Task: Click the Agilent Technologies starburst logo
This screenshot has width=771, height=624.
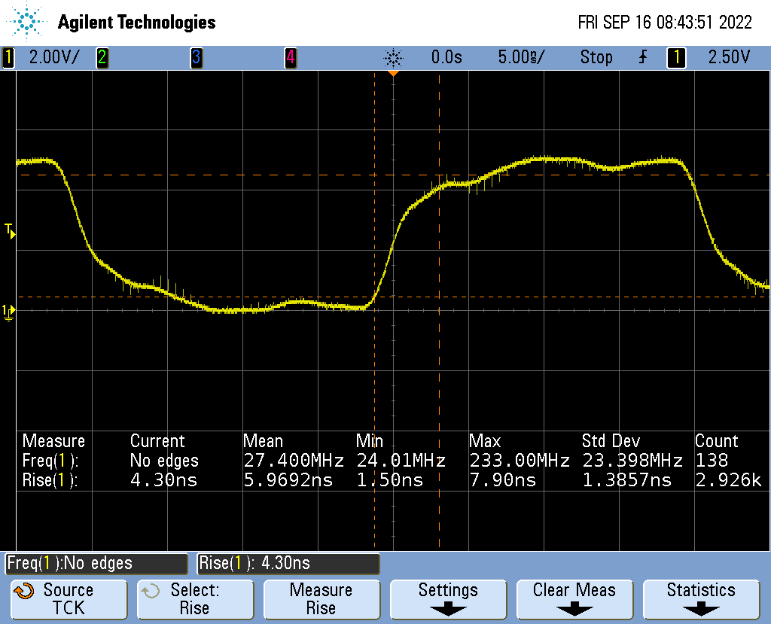Action: click(28, 22)
